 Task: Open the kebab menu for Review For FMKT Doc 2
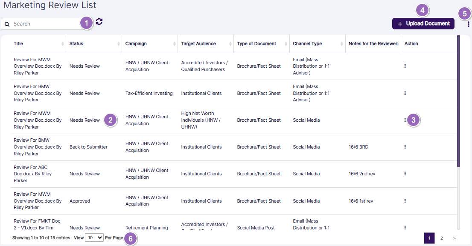pos(405,228)
